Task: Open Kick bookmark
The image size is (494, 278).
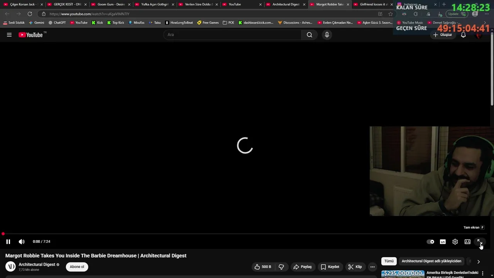Action: (x=97, y=23)
